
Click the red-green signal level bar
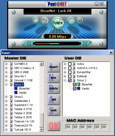coord(47,44)
